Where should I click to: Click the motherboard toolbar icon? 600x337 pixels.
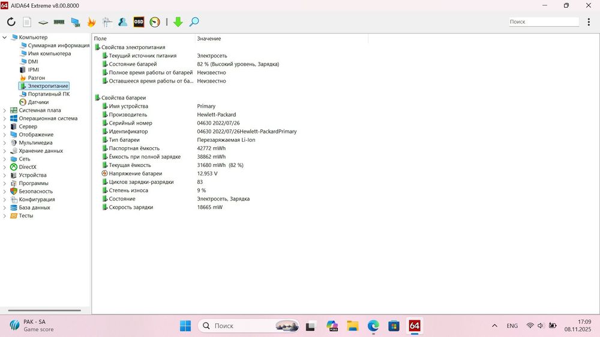pos(43,23)
